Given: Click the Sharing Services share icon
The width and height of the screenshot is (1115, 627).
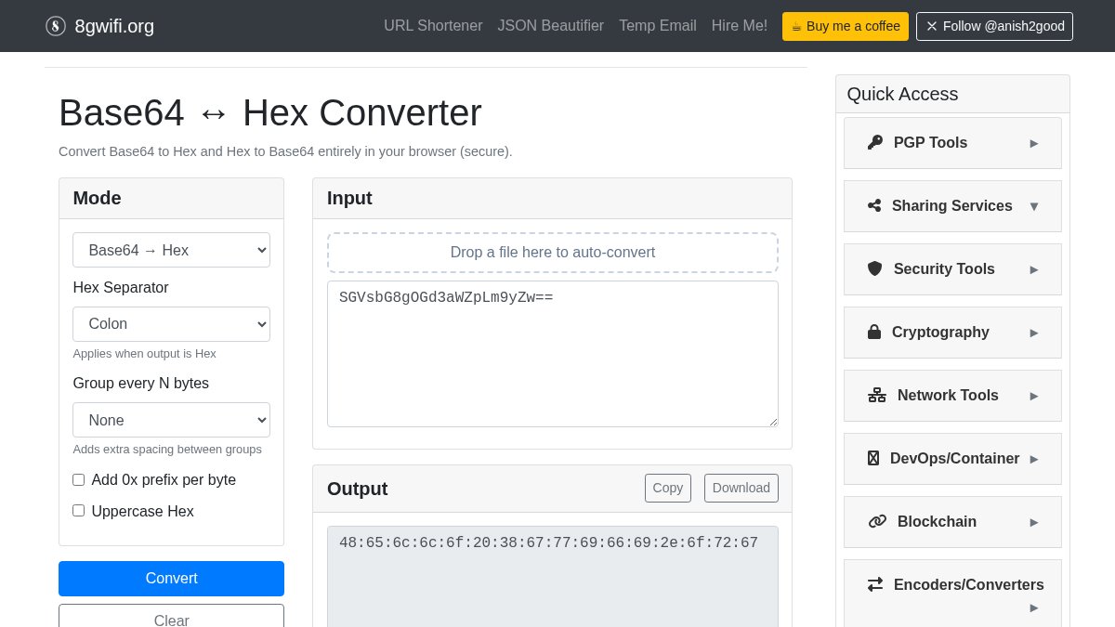Looking at the screenshot, I should (874, 205).
